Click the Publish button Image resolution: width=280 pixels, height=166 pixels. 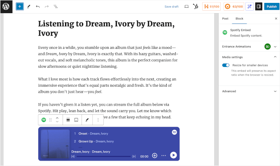(271, 7)
